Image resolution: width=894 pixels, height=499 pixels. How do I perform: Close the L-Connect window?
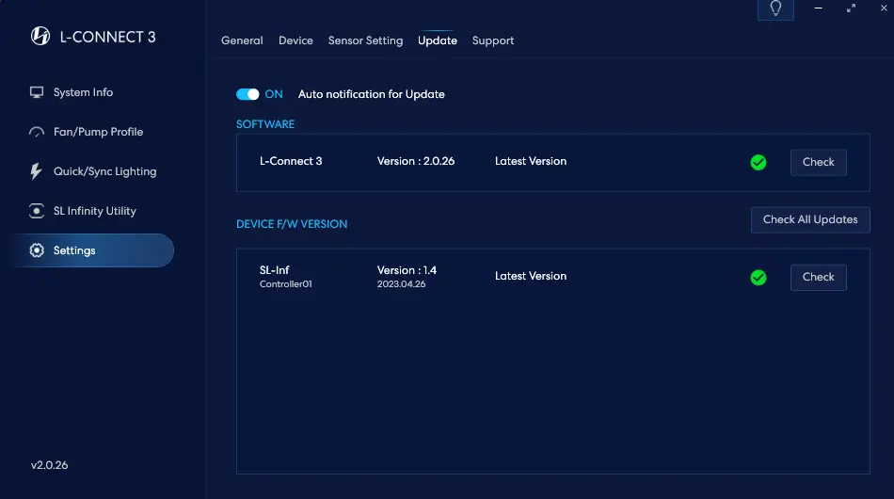[883, 8]
